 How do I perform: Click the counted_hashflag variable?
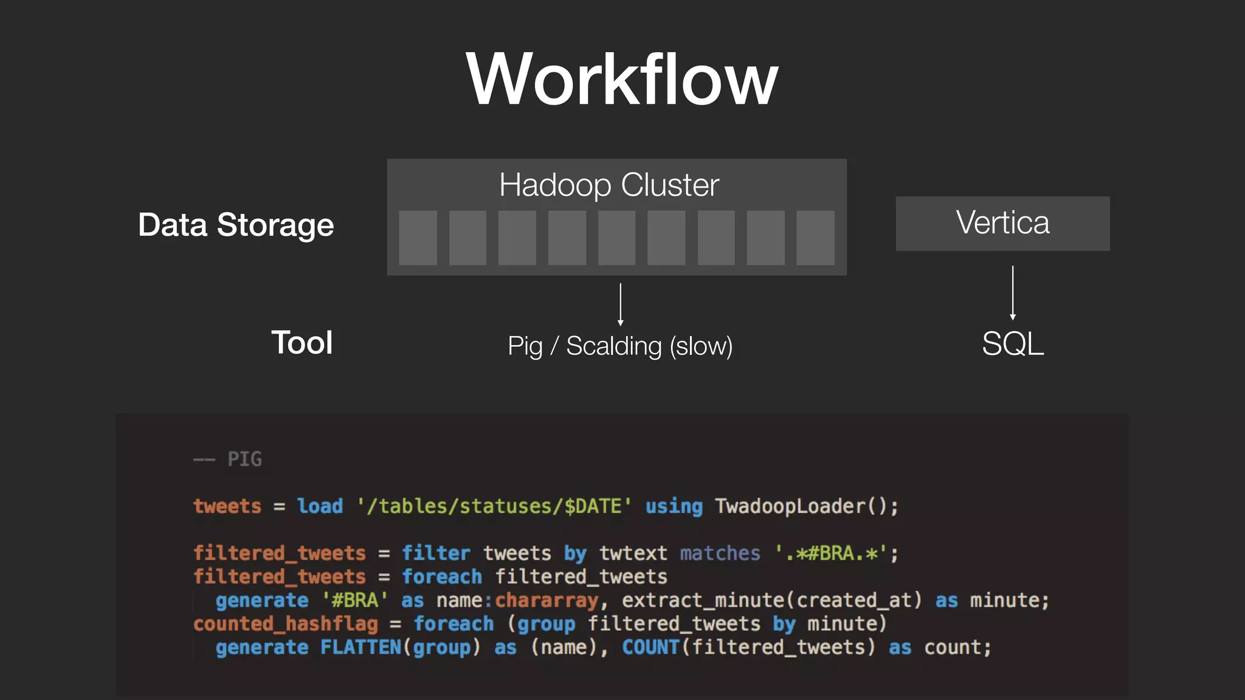[286, 624]
